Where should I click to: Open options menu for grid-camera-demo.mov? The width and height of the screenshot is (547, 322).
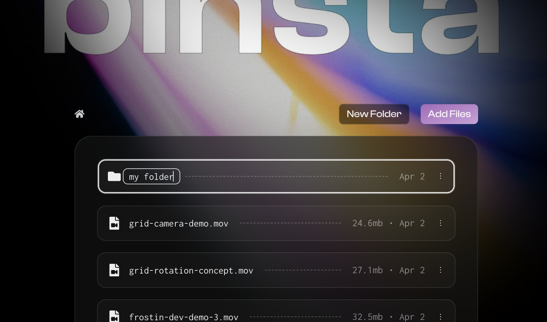tap(441, 223)
